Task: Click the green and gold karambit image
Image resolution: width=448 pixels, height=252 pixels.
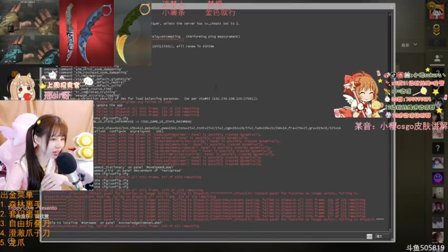Action: tap(133, 33)
